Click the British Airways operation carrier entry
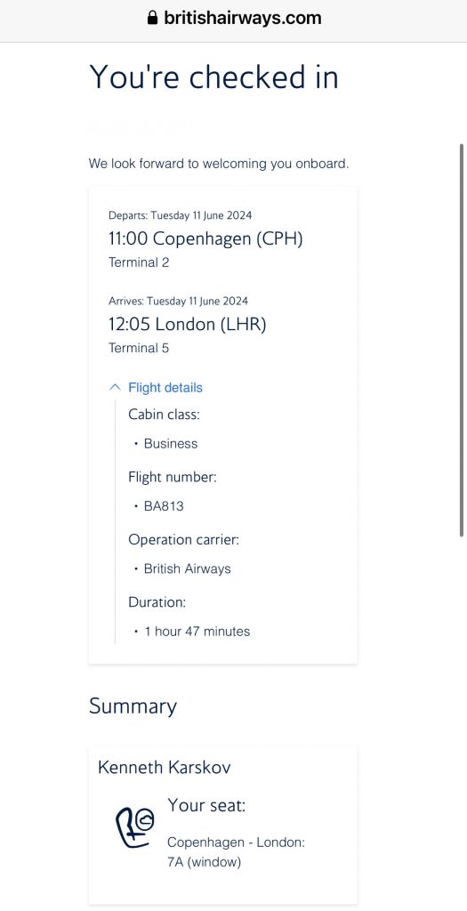Viewport: 467px width, 911px height. point(188,568)
